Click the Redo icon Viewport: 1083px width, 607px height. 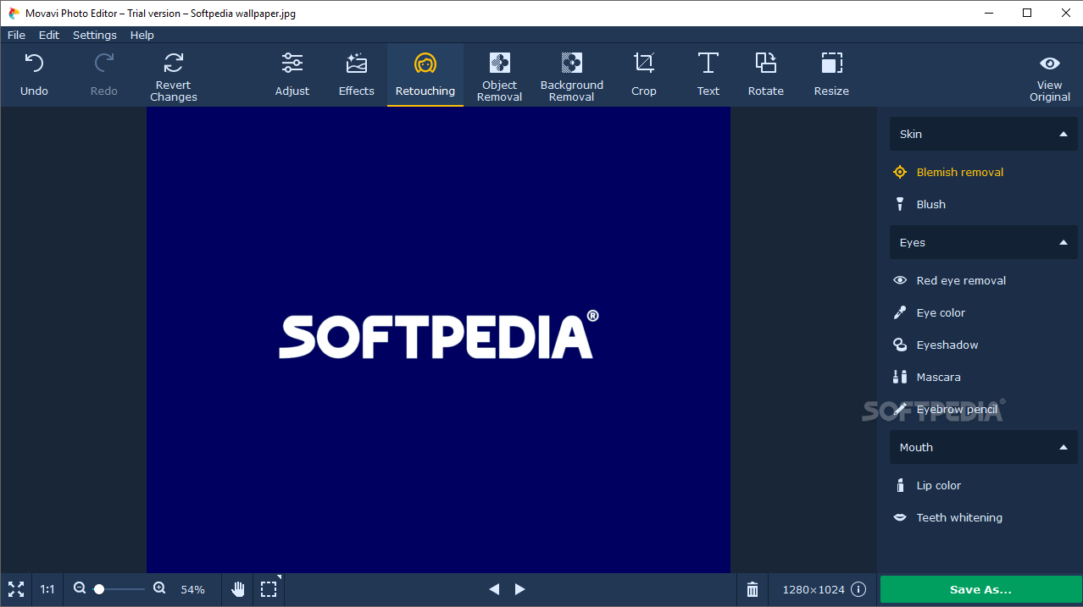click(x=103, y=63)
